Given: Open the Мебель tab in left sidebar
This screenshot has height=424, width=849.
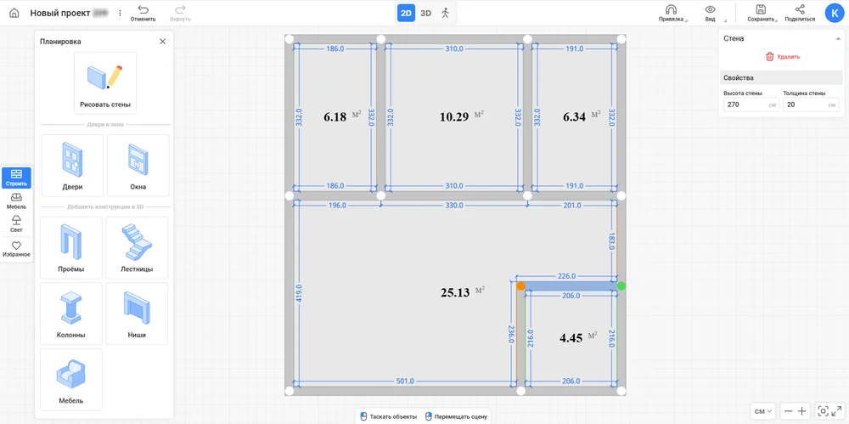Looking at the screenshot, I should 16,201.
